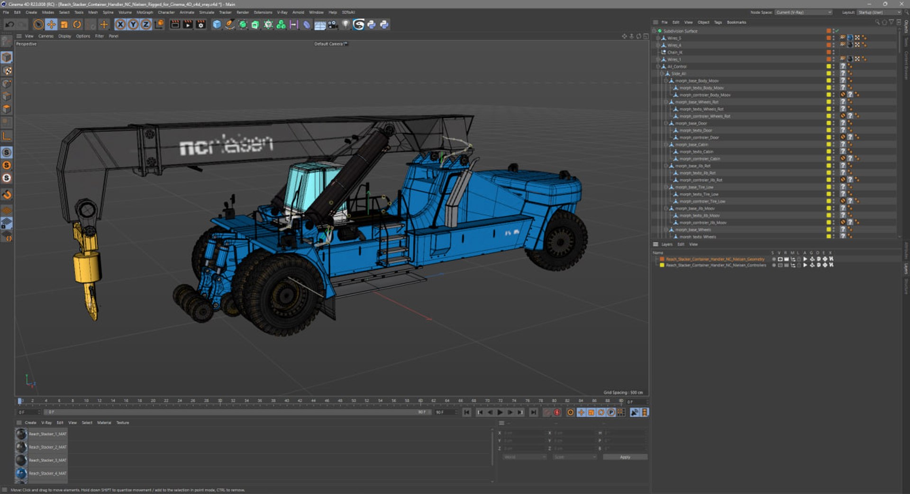Open the Node Space dropdown

803,12
